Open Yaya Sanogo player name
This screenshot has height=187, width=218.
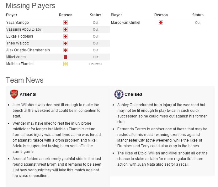(x=18, y=23)
